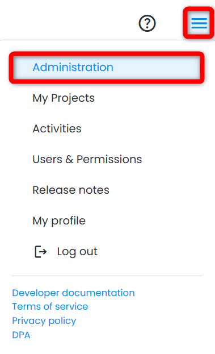Screen dimensions: 215x354
Task: Read the data processing agreement (DPA)
Action: [x=21, y=335]
